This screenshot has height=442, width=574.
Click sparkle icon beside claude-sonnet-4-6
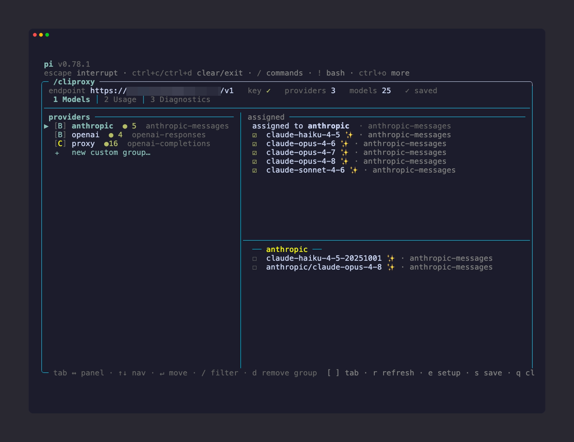(354, 170)
